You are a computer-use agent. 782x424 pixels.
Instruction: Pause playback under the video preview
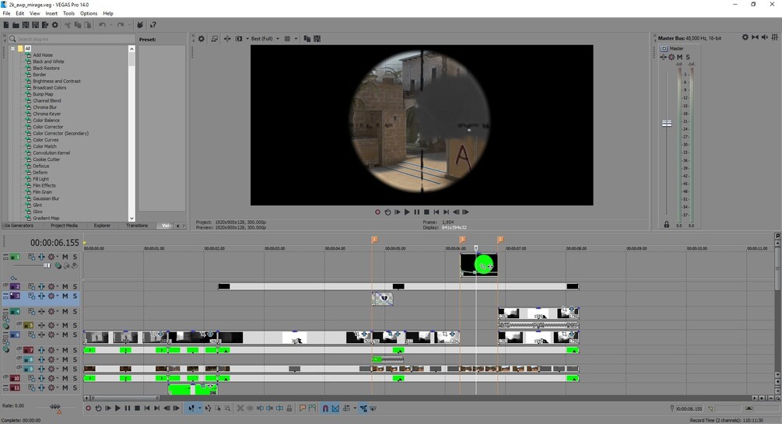tap(417, 212)
